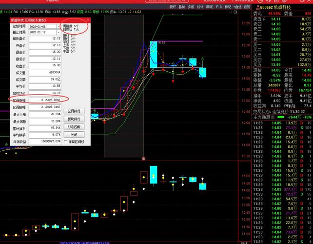Viewport: 313px width, 244px height.
Task: Click the 关闭 button in dialog
Action: 74,135
